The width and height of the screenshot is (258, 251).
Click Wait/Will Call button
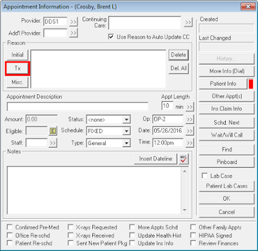[x=226, y=136]
